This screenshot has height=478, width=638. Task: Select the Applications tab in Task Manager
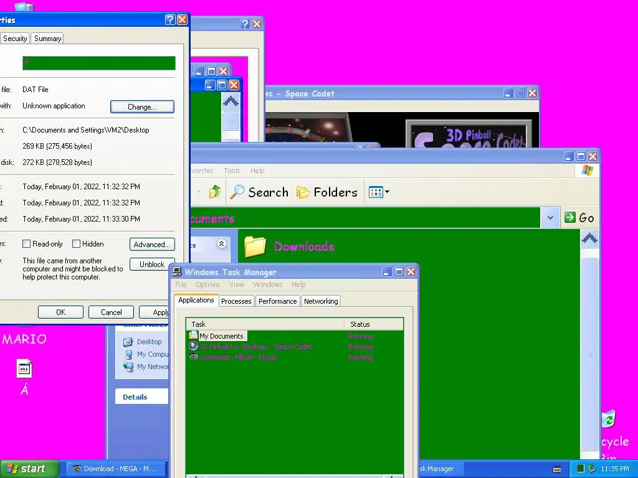pyautogui.click(x=196, y=300)
